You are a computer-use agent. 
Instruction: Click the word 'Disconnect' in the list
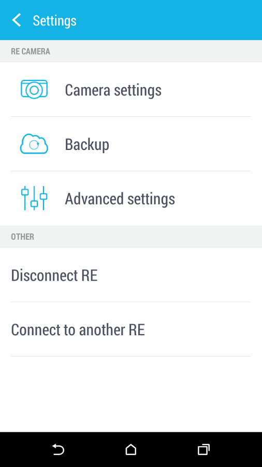tap(44, 275)
